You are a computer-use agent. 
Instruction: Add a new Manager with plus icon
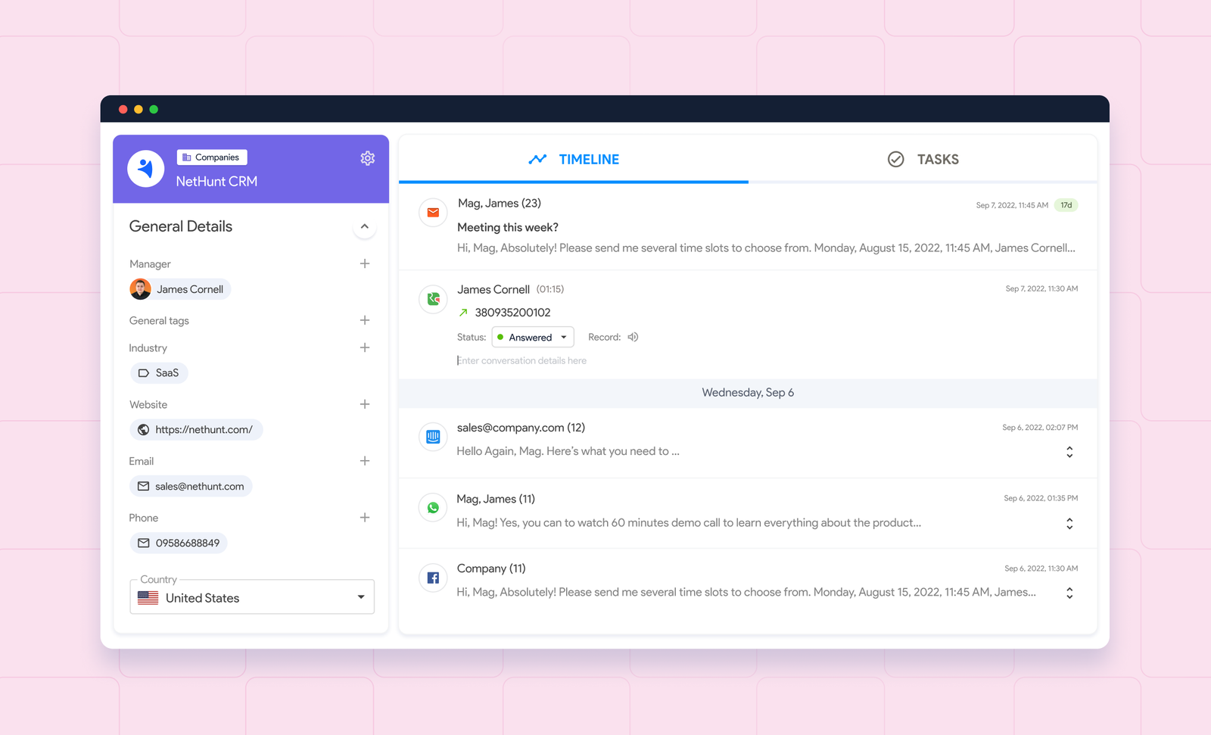(x=365, y=263)
